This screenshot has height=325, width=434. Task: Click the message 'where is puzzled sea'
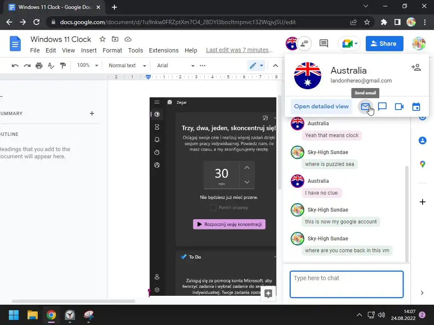(330, 164)
